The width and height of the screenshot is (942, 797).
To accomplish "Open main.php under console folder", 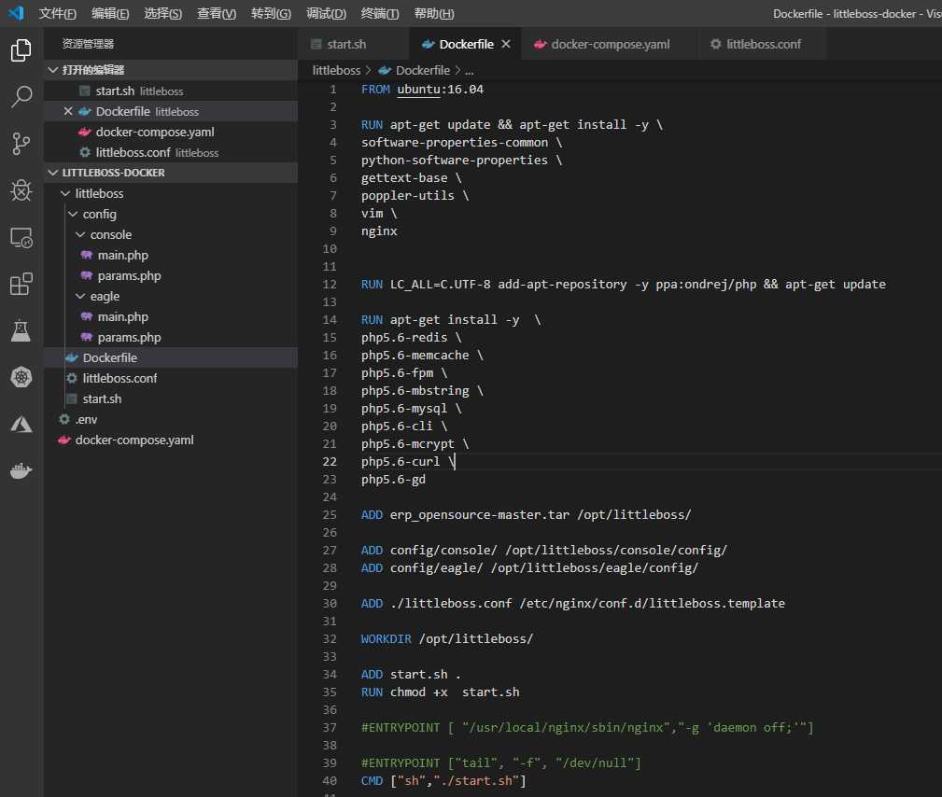I will point(171,255).
